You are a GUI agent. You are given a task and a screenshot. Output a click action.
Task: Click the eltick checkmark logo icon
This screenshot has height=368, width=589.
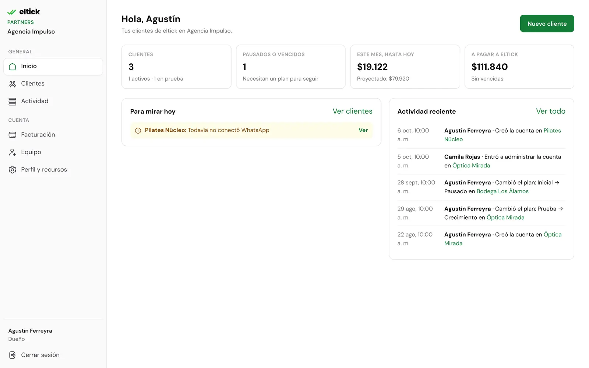(x=12, y=12)
